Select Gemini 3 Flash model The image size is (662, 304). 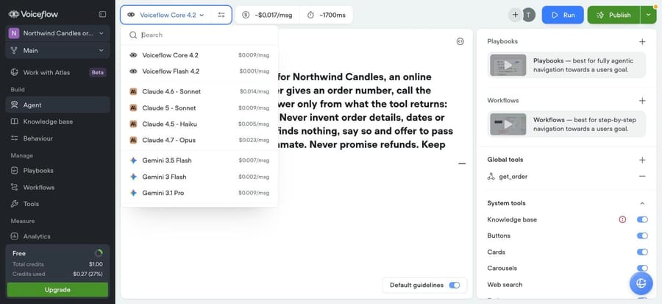pos(199,177)
